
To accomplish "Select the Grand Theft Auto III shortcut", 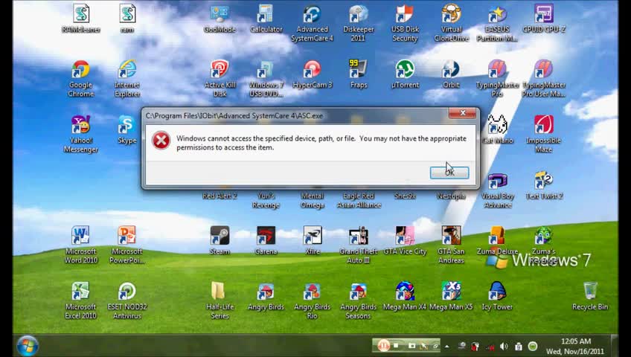I will click(x=358, y=245).
